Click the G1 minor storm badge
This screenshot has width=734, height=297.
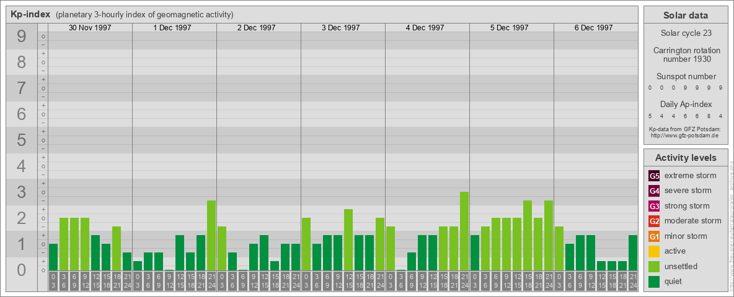point(654,236)
